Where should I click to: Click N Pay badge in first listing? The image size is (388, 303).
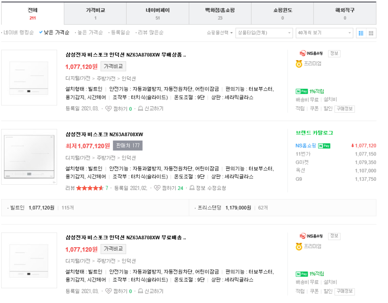click(302, 91)
